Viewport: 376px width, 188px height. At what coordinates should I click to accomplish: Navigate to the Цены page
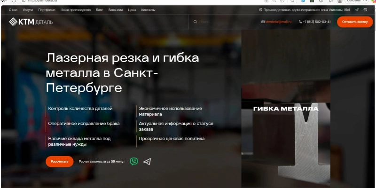coord(132,9)
